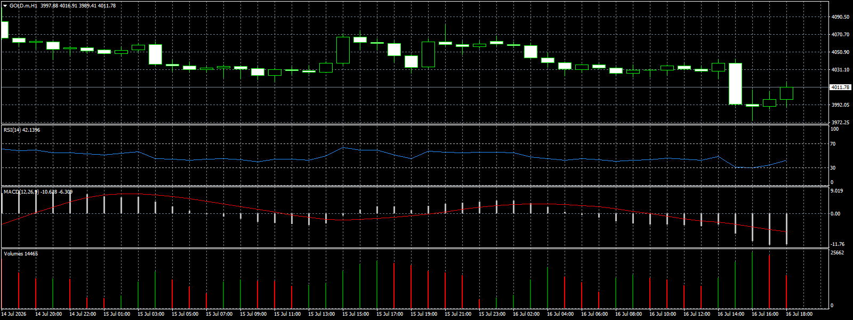853x320 pixels.
Task: Click the GOLD.m,H1 symbol label
Action: (23, 6)
